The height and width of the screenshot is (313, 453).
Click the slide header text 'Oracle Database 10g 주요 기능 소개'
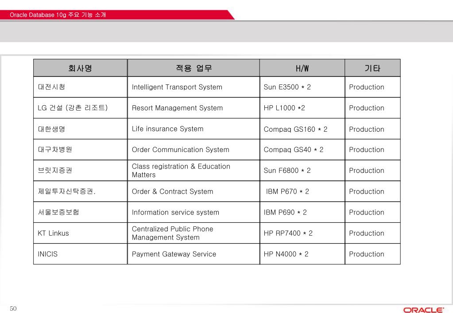pyautogui.click(x=58, y=15)
